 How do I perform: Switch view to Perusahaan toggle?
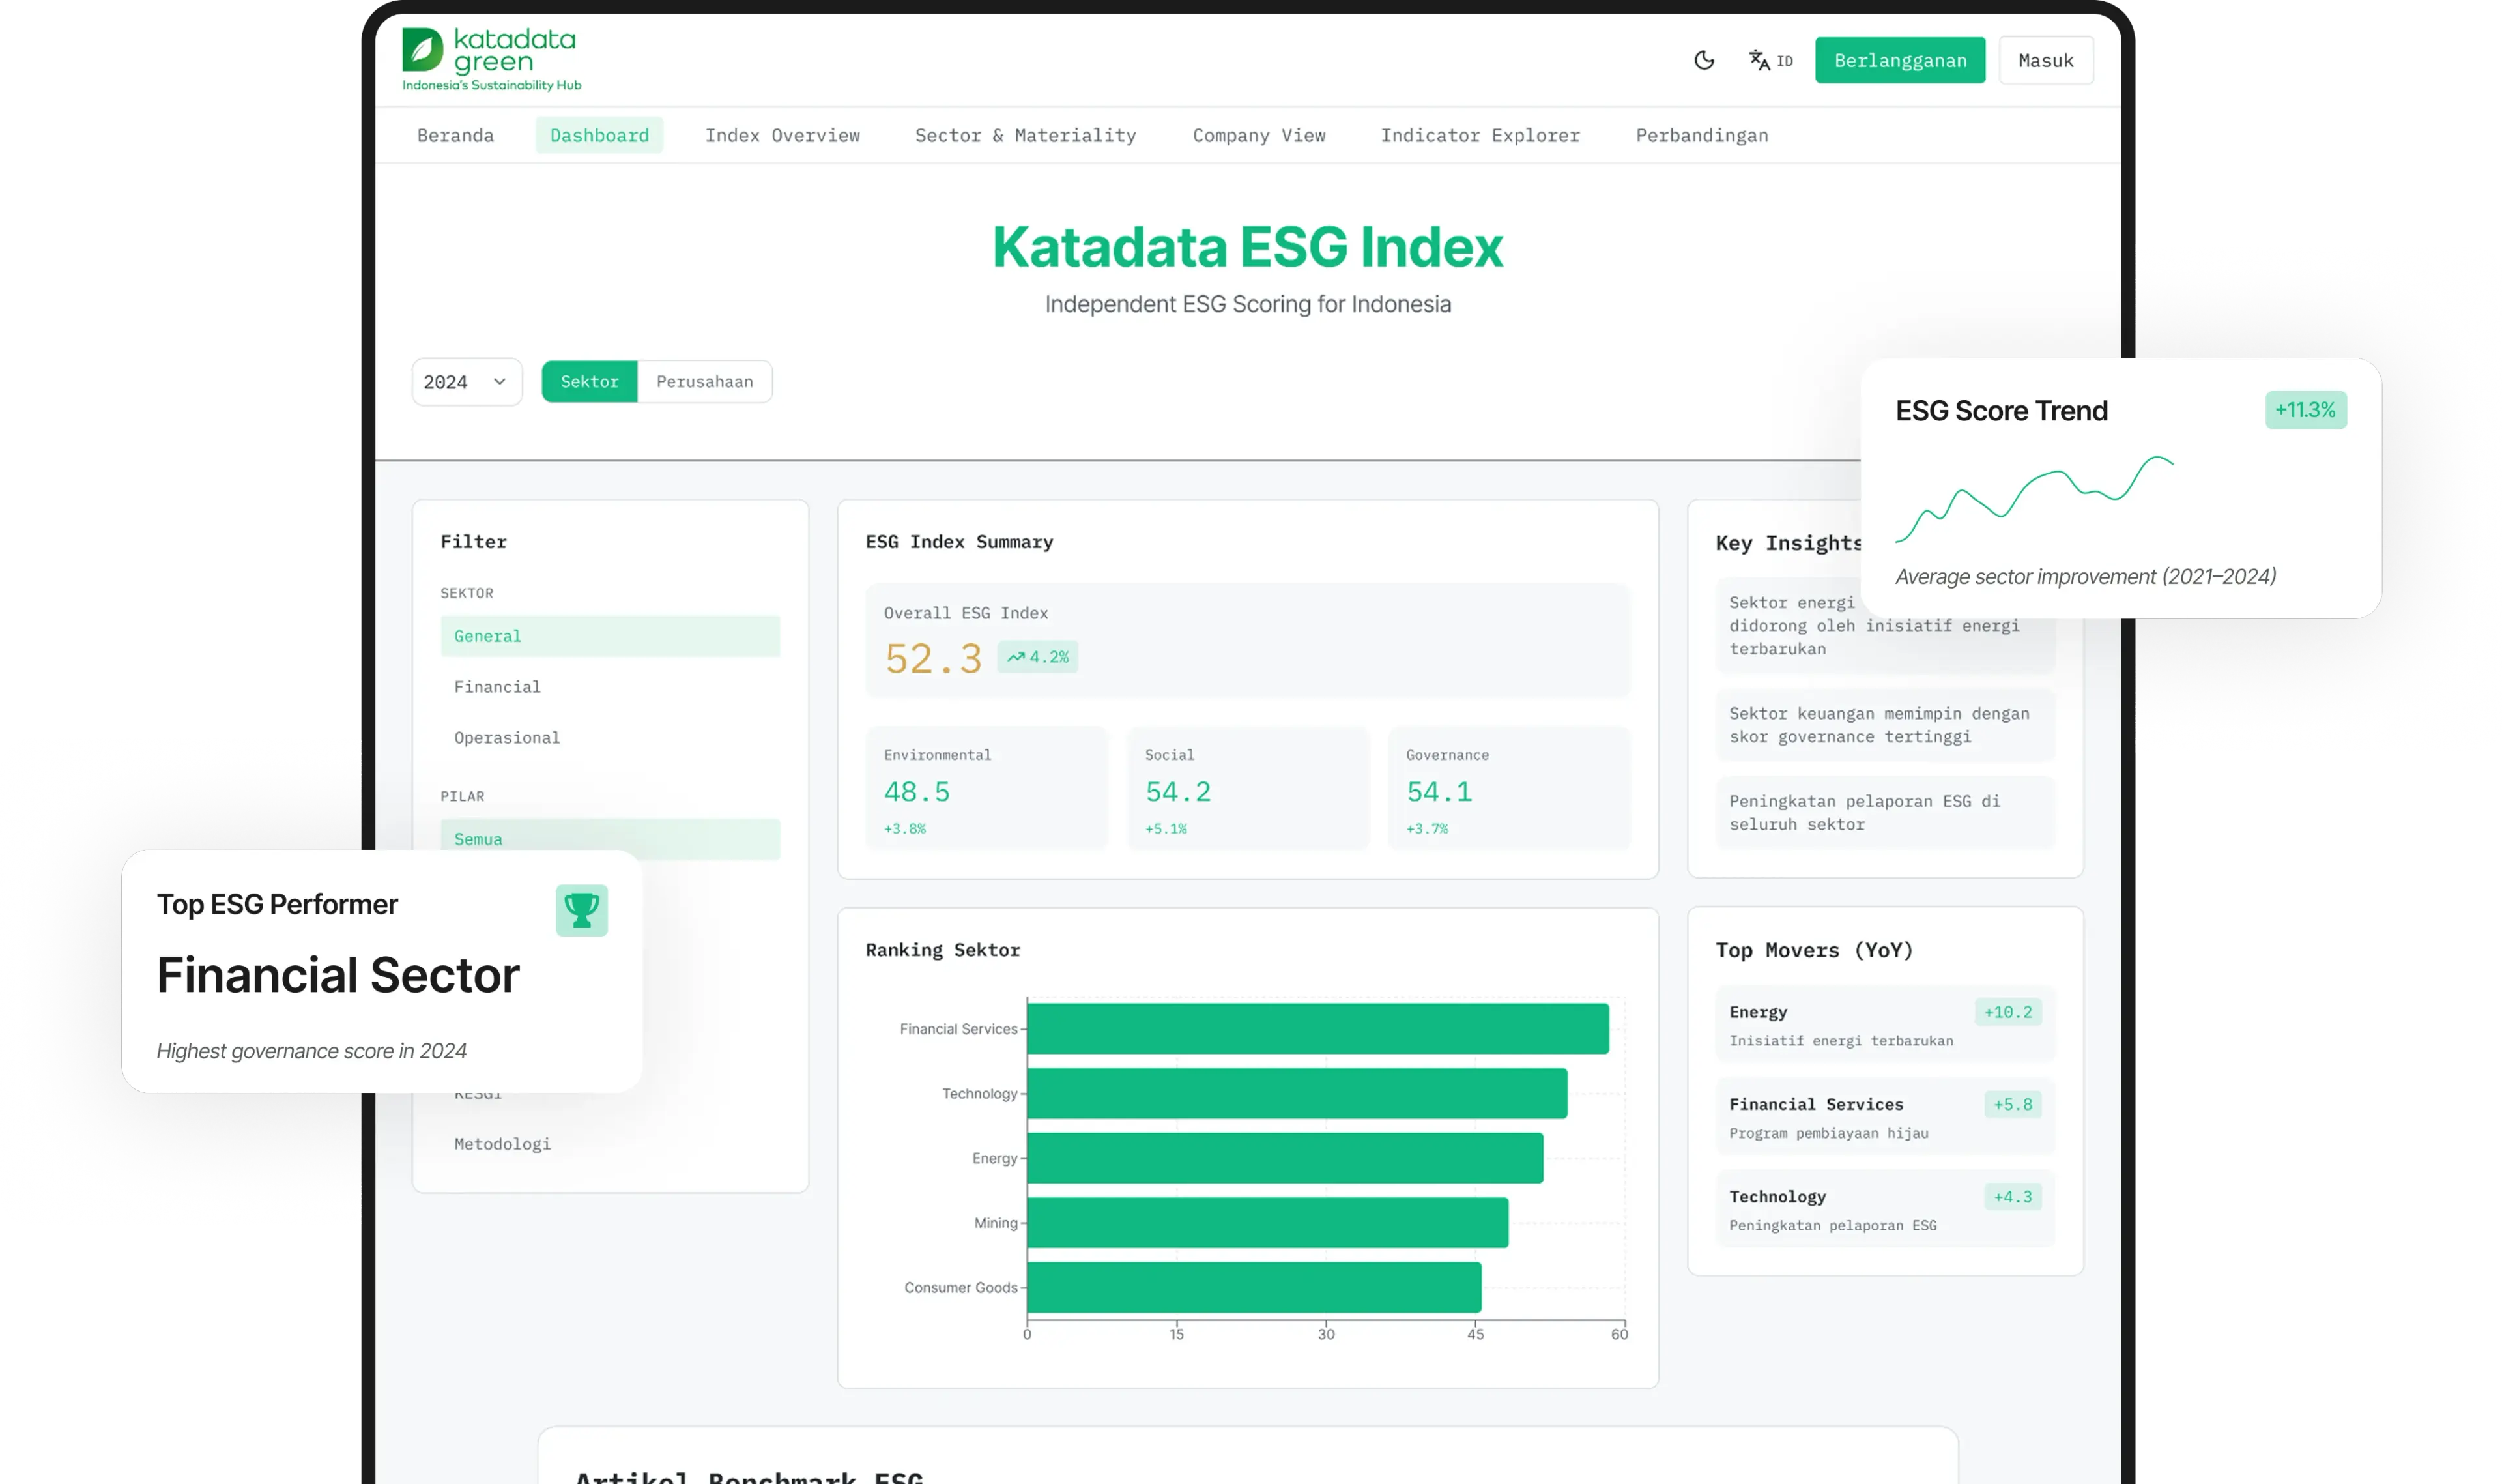point(704,382)
